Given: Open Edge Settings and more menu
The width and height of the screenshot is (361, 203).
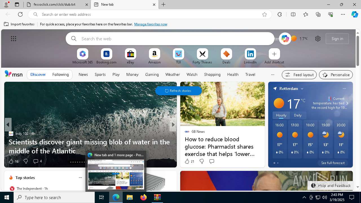Looking at the screenshot, I should point(343,14).
